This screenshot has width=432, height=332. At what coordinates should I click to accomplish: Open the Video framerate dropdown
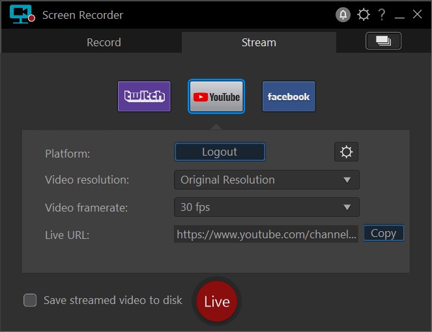[x=266, y=208]
